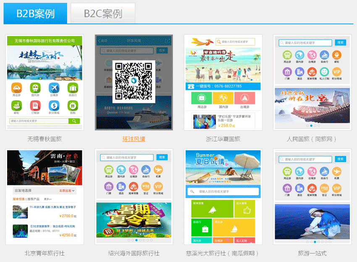Viewport: 357px width, 262px height.
Task: Click the orange airplane 机票 icon in 绍兴海外 card
Action: tap(158, 170)
